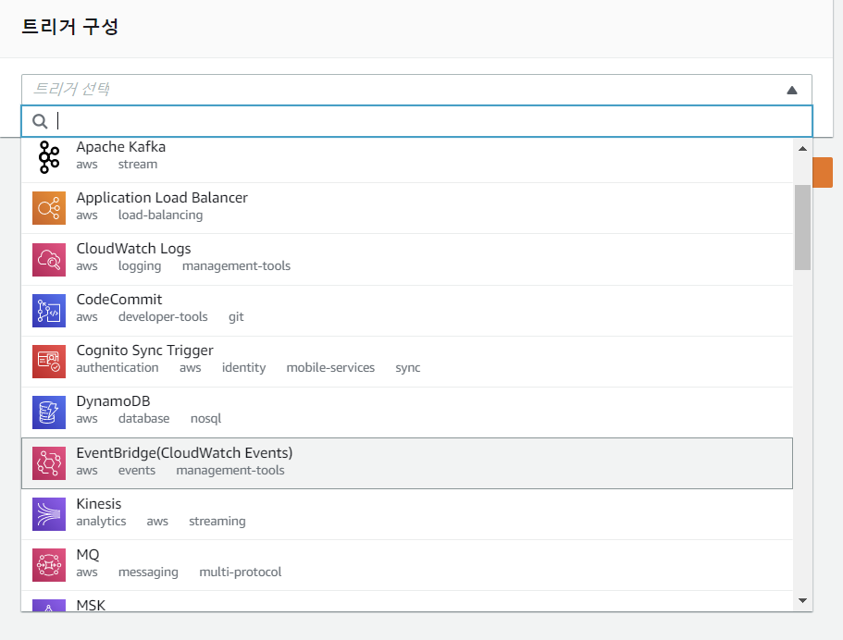Click 'multi-protocol' tag under MQ
The image size is (843, 640).
tap(241, 572)
